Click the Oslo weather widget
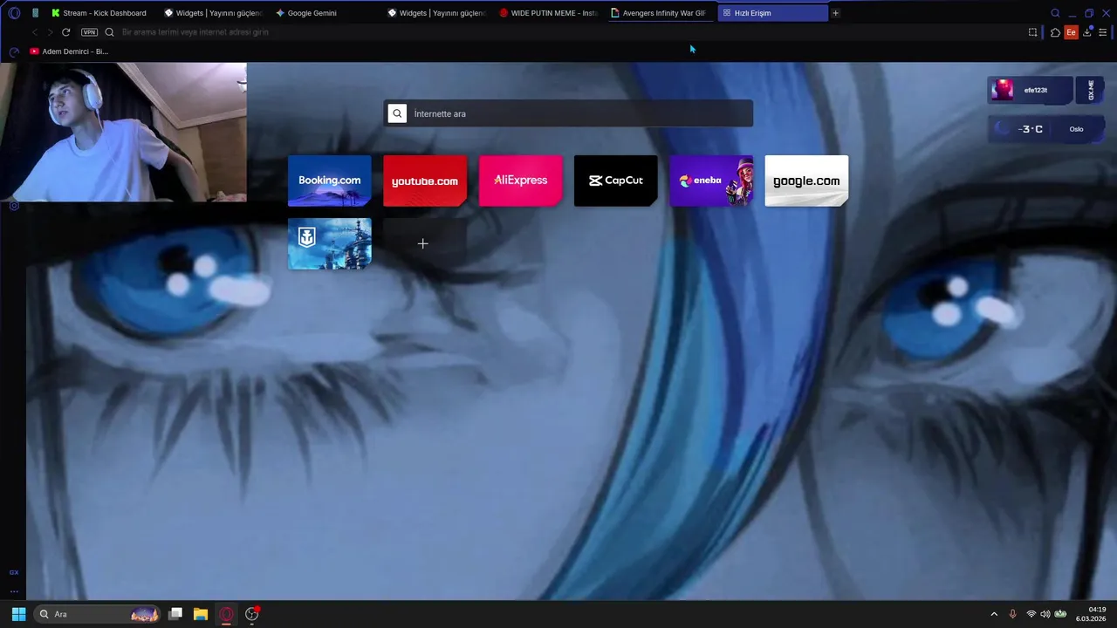Image resolution: width=1117 pixels, height=628 pixels. [x=1046, y=129]
